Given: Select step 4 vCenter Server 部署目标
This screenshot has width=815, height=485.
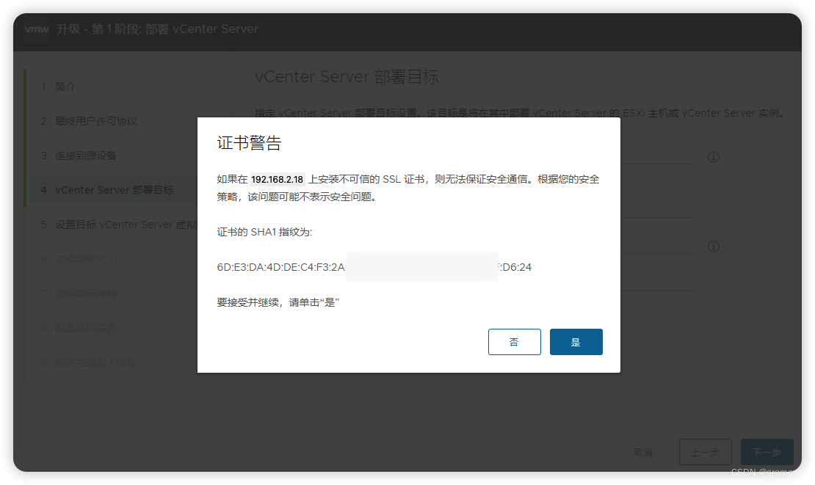Looking at the screenshot, I should 109,189.
